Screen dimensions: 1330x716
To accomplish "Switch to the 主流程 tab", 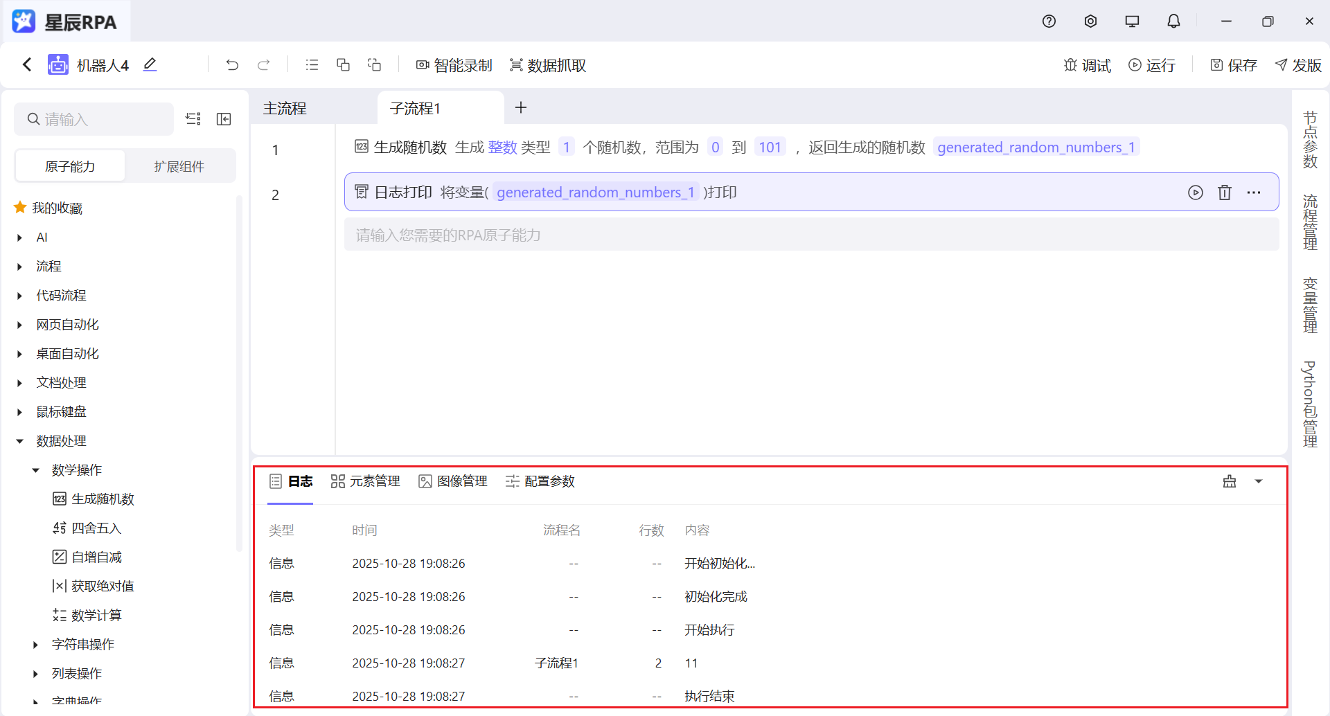I will point(285,108).
